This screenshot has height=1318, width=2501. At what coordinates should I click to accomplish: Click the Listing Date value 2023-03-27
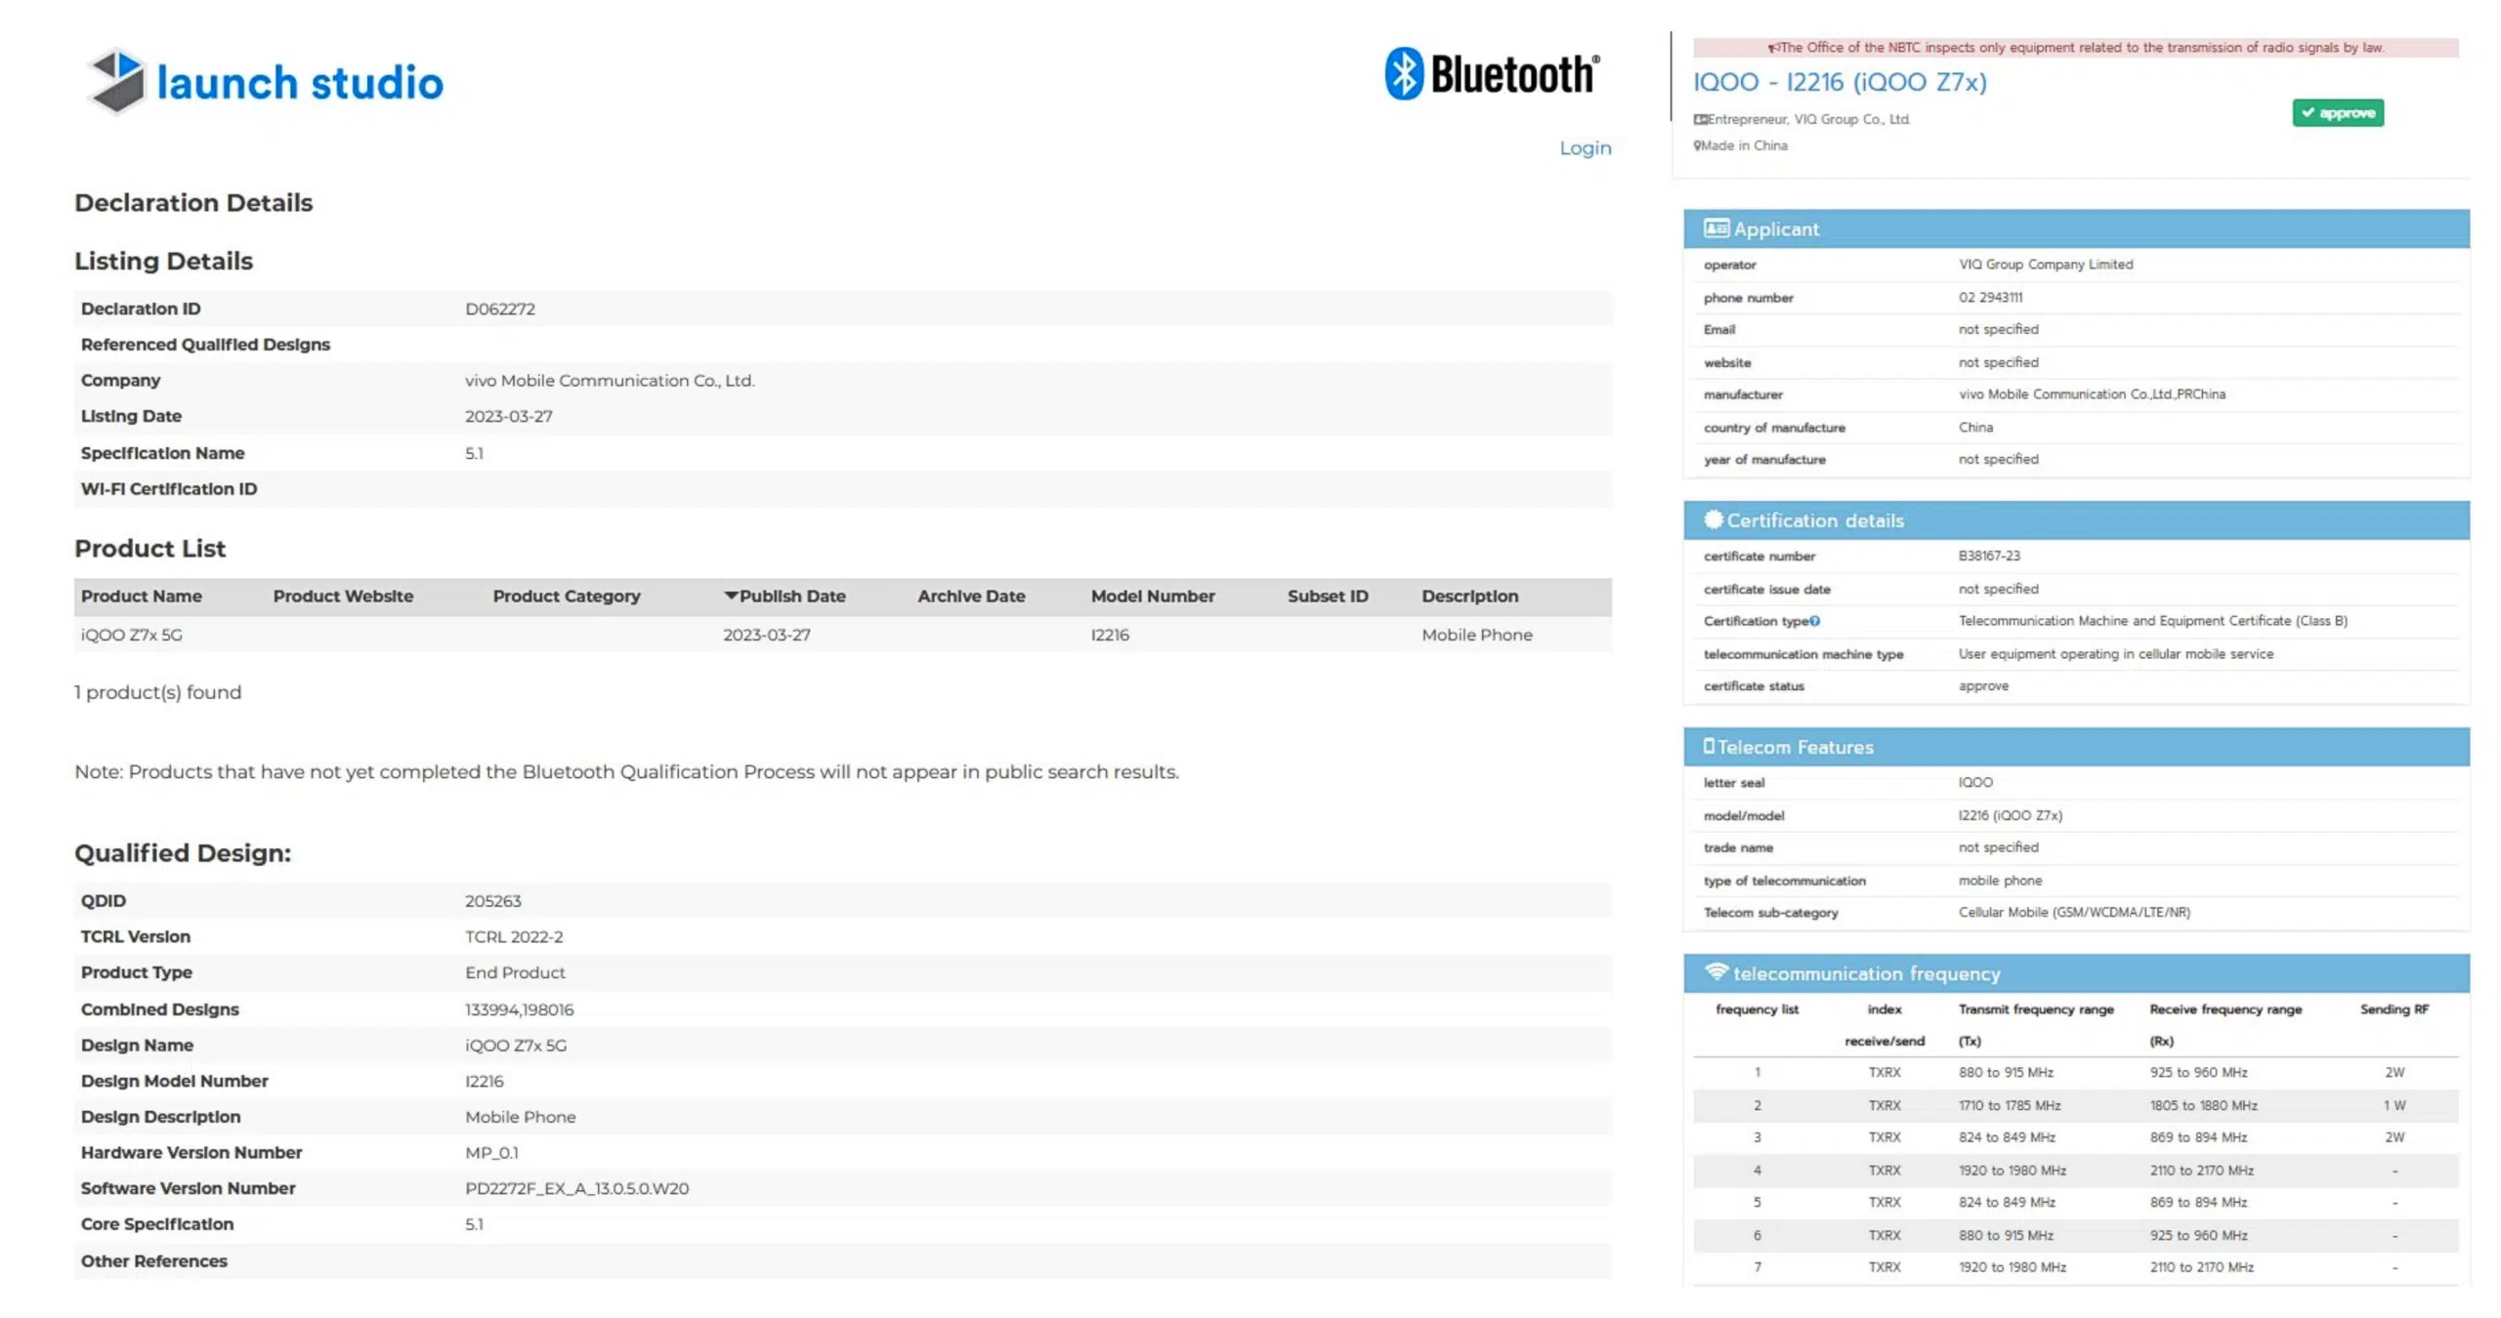click(508, 416)
